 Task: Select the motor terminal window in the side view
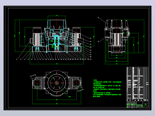(x=117, y=49)
